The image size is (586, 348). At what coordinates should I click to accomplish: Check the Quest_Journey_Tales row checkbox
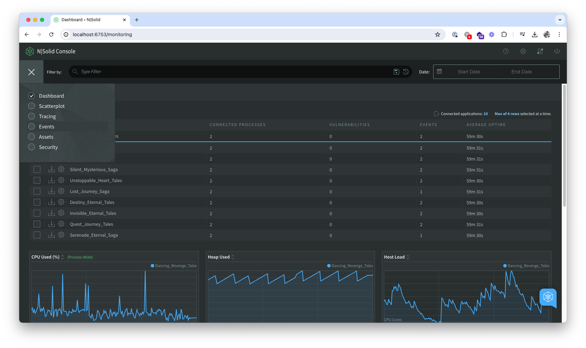(37, 224)
